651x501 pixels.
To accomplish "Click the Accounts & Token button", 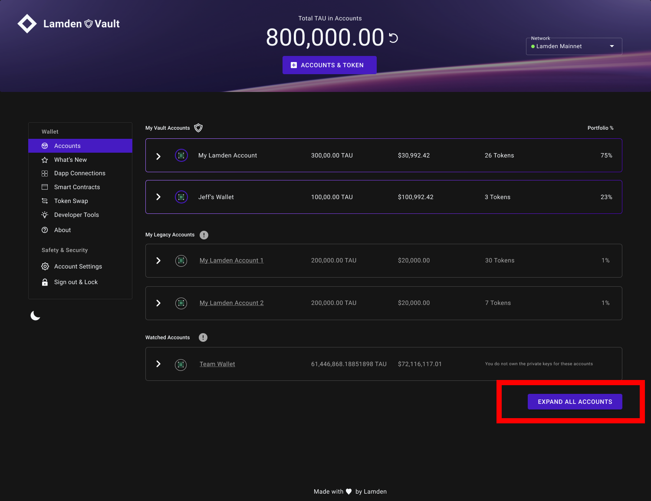I will 329,65.
